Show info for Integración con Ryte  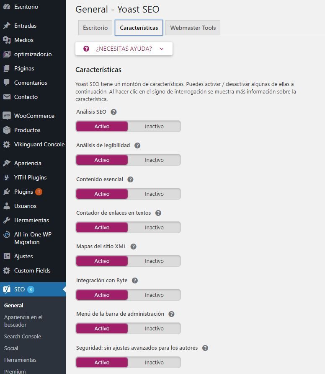pos(135,280)
